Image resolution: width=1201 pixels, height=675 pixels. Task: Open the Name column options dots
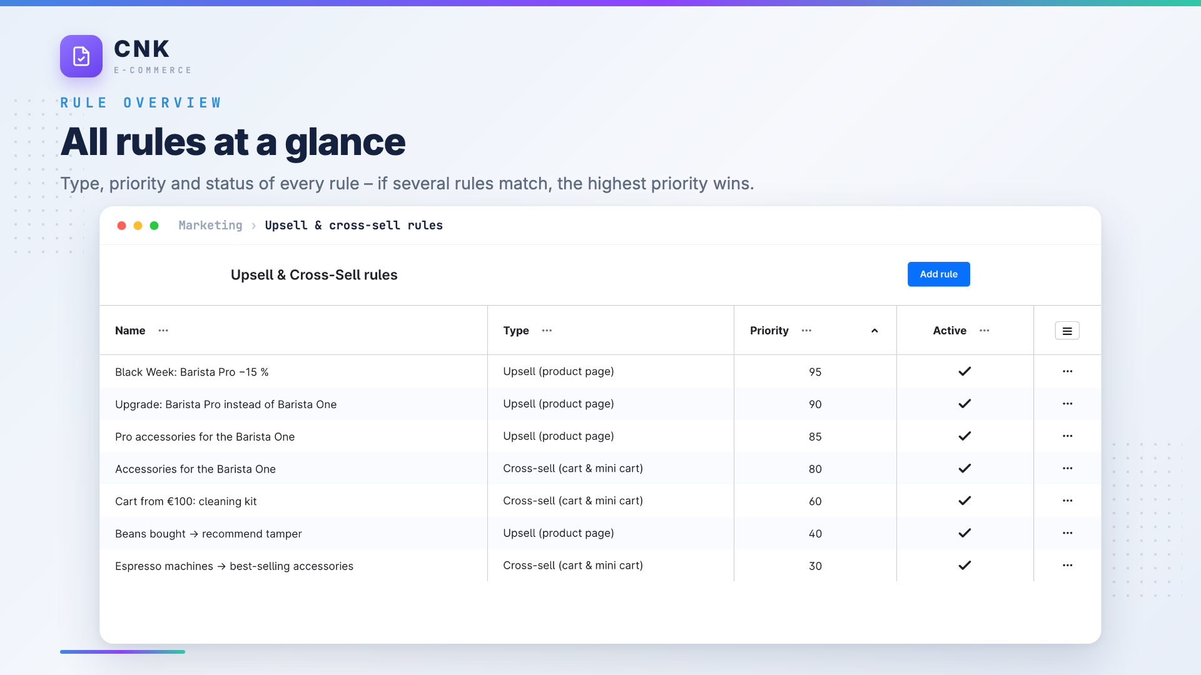pos(163,331)
